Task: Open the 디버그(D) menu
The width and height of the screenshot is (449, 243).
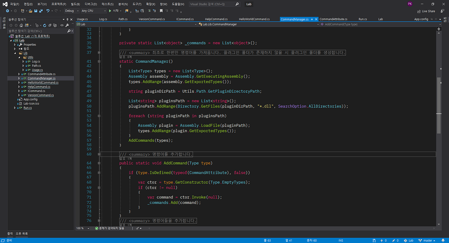Action: 91,4
